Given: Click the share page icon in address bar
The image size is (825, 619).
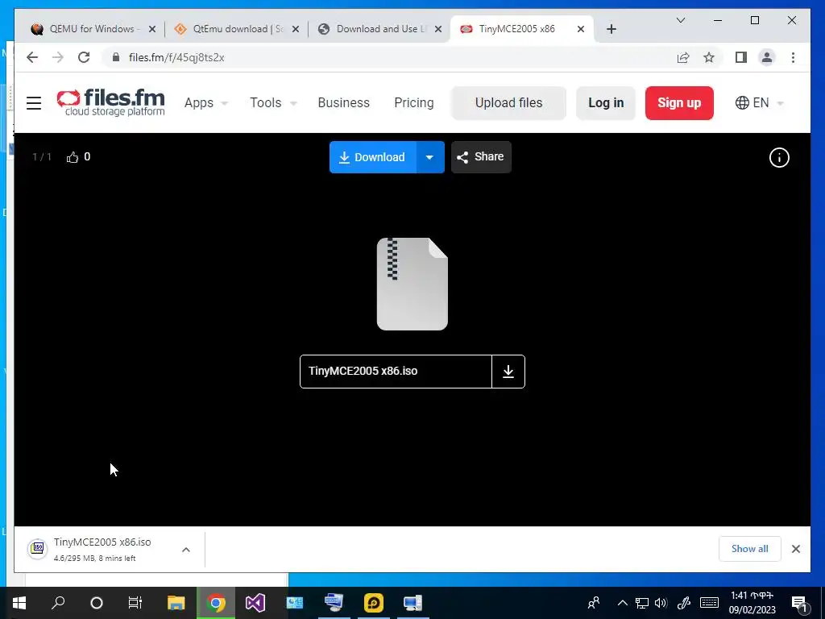Looking at the screenshot, I should coord(683,57).
